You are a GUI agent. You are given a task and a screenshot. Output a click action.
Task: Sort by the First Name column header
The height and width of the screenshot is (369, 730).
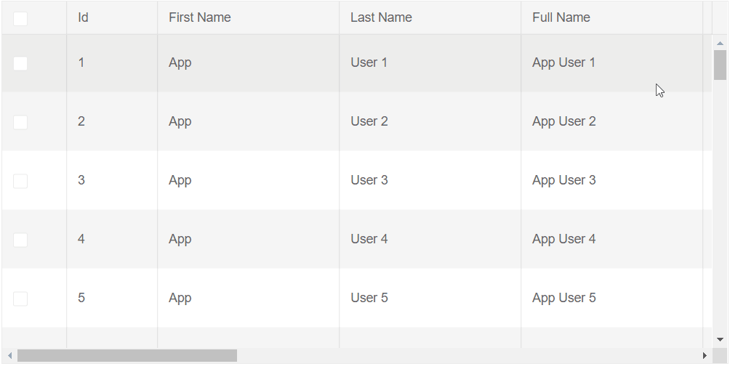pos(200,17)
